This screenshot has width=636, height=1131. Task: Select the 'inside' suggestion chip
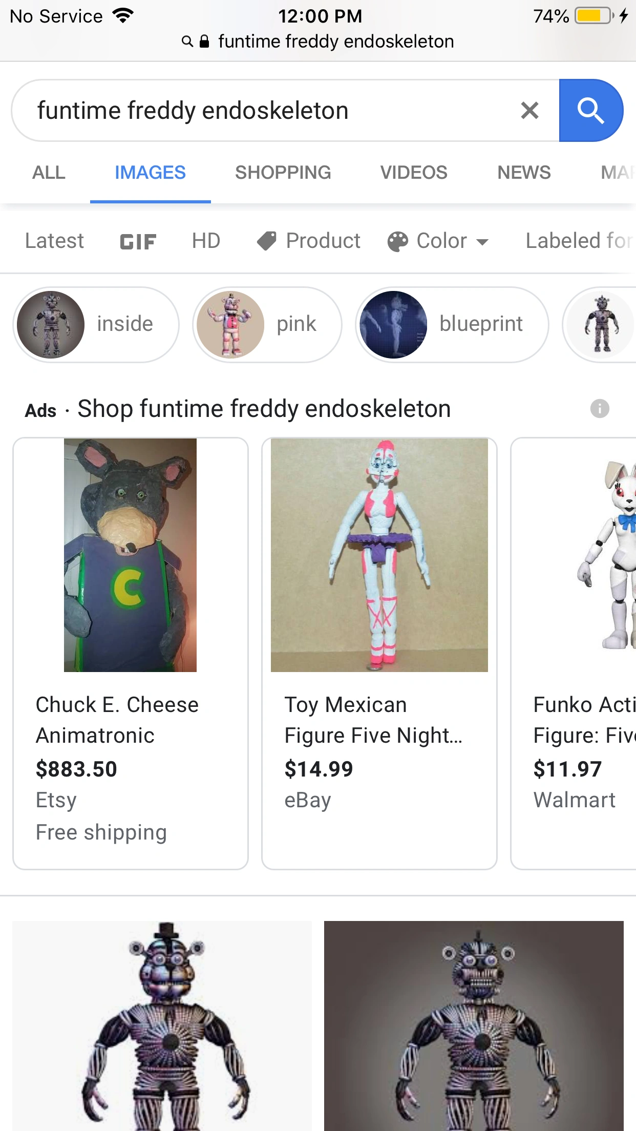click(x=96, y=325)
